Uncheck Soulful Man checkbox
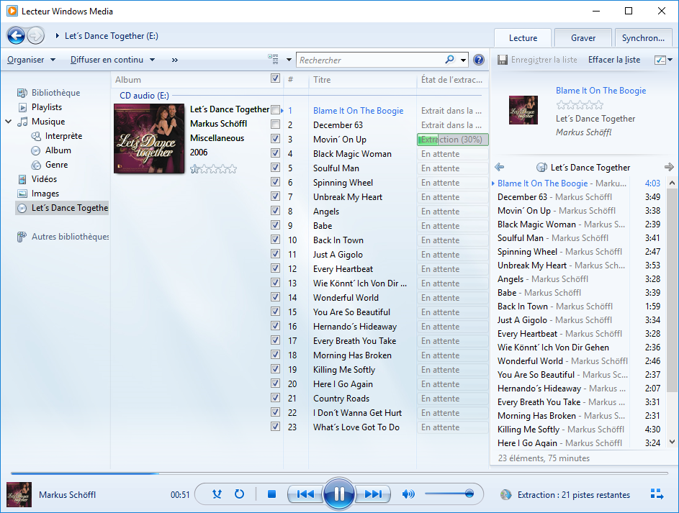Screen dimensions: 679x513 (x=275, y=167)
